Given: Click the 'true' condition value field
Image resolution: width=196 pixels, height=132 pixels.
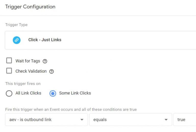Looking at the screenshot, I should point(185,120).
